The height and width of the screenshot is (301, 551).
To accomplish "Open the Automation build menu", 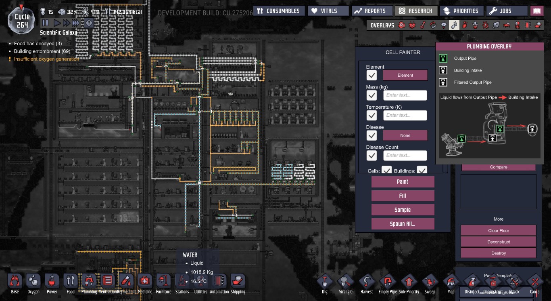I will click(219, 284).
